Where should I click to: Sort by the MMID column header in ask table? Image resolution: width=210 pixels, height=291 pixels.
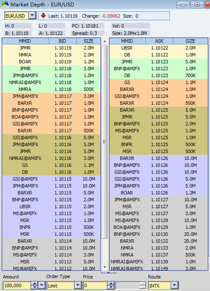pyautogui.click(x=127, y=41)
